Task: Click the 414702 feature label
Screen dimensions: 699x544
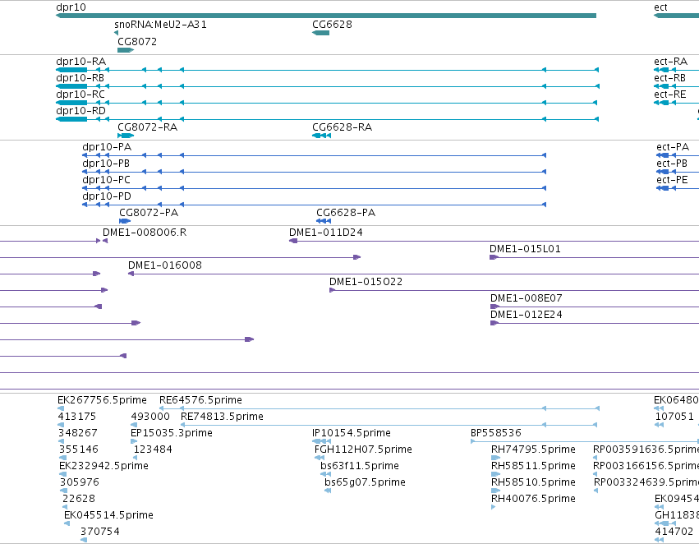Action: tap(674, 532)
